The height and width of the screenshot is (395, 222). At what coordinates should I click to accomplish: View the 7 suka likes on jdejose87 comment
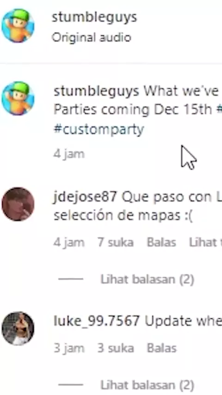click(116, 242)
